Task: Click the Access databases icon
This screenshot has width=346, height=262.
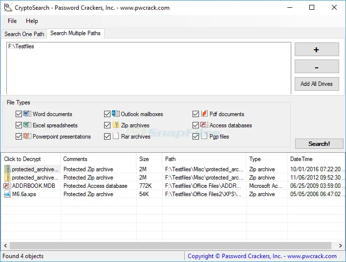Action: point(204,125)
